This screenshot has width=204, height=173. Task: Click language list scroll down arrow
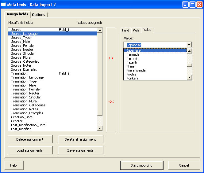point(189,78)
